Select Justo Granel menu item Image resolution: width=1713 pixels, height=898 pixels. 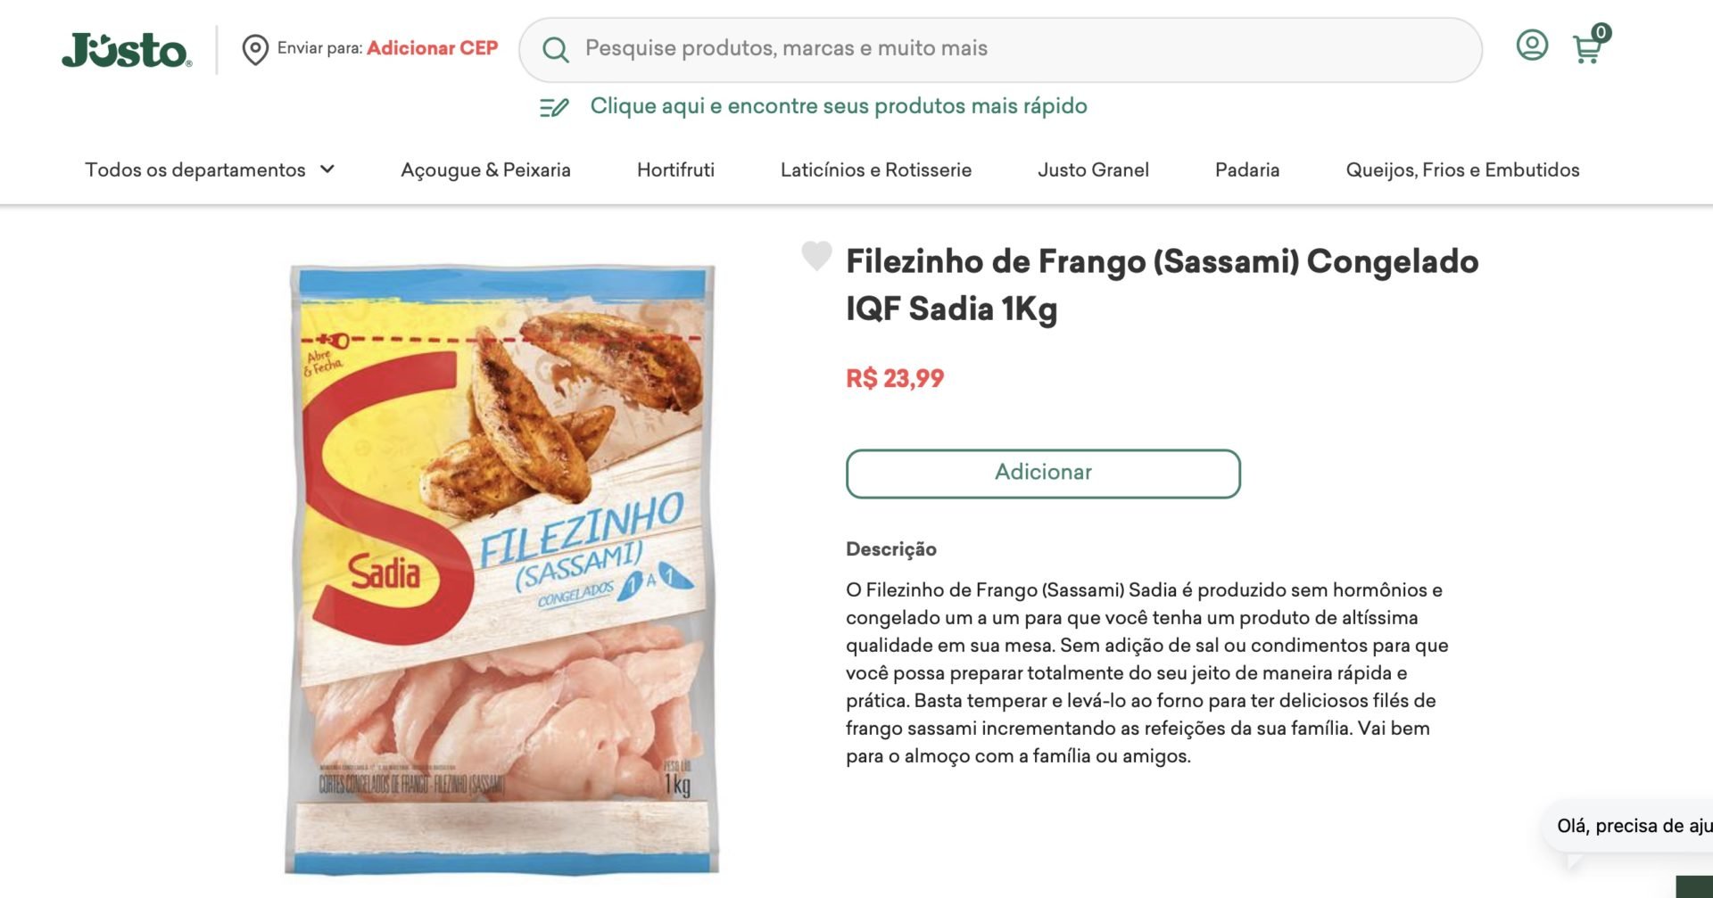1093,169
